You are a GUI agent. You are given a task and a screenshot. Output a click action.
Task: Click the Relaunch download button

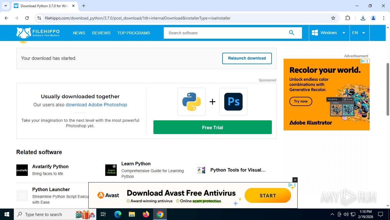247,58
